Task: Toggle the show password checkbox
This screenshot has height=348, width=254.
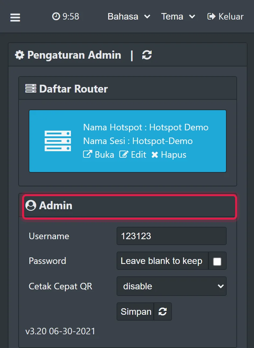Action: pos(217,261)
